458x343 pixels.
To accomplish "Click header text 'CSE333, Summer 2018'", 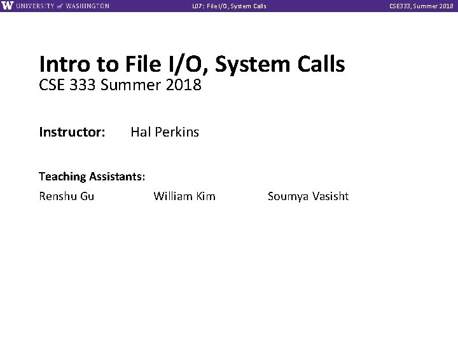I will (x=421, y=6).
